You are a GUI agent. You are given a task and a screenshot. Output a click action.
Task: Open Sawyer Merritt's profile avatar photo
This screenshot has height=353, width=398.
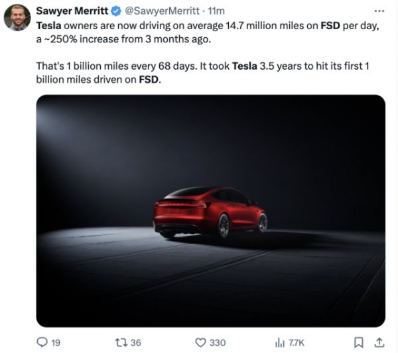point(17,17)
